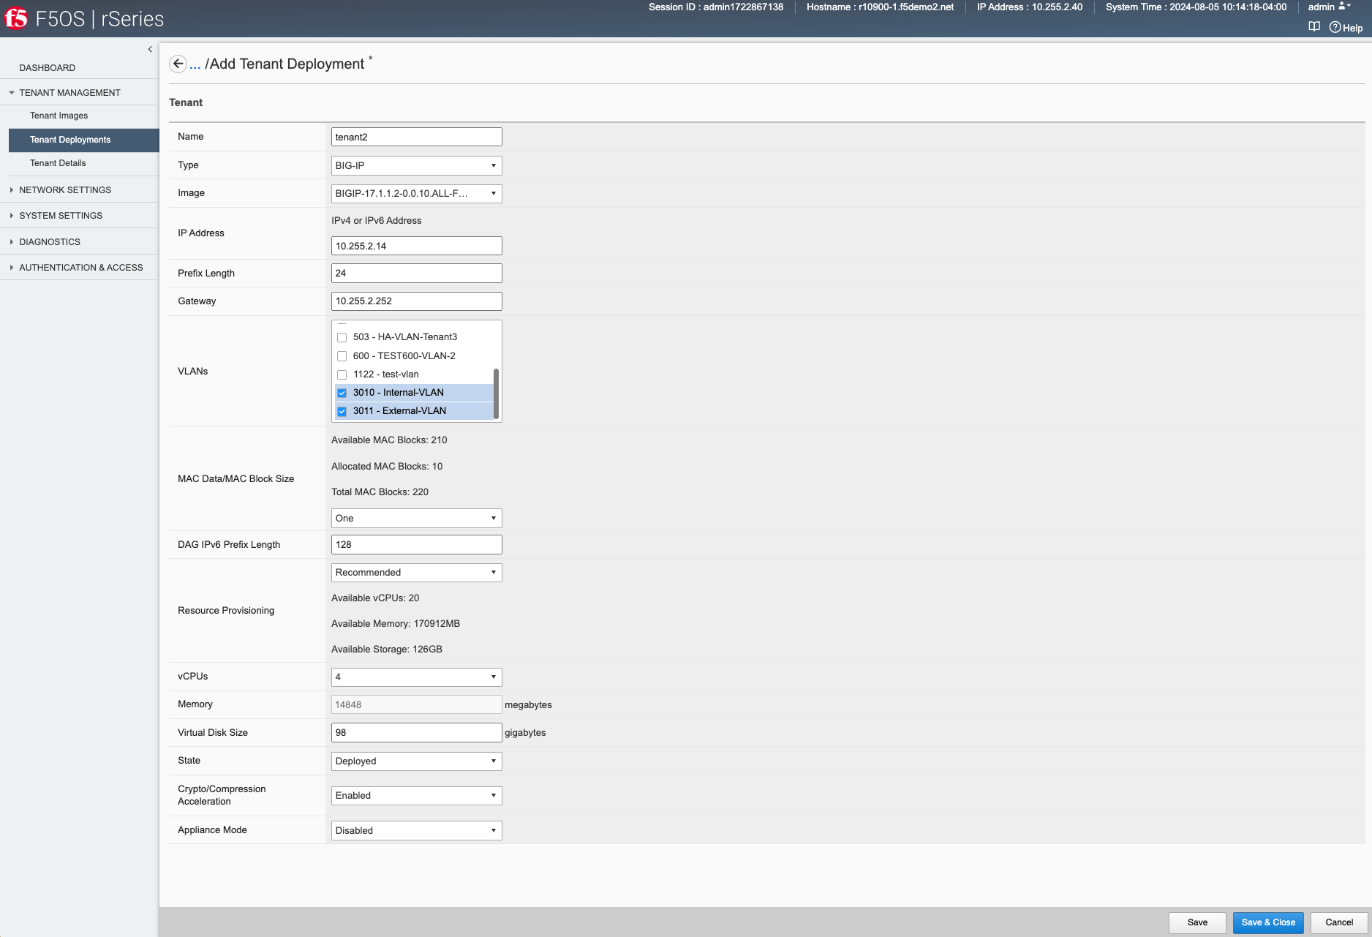Click the System Time text in the header

(1196, 7)
